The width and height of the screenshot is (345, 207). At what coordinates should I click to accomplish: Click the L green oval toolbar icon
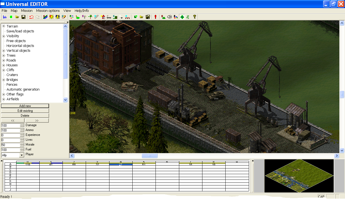pos(78,17)
